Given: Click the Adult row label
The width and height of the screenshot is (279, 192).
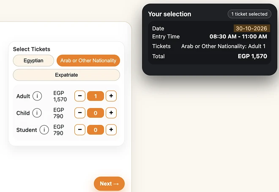Looking at the screenshot, I should (23, 96).
